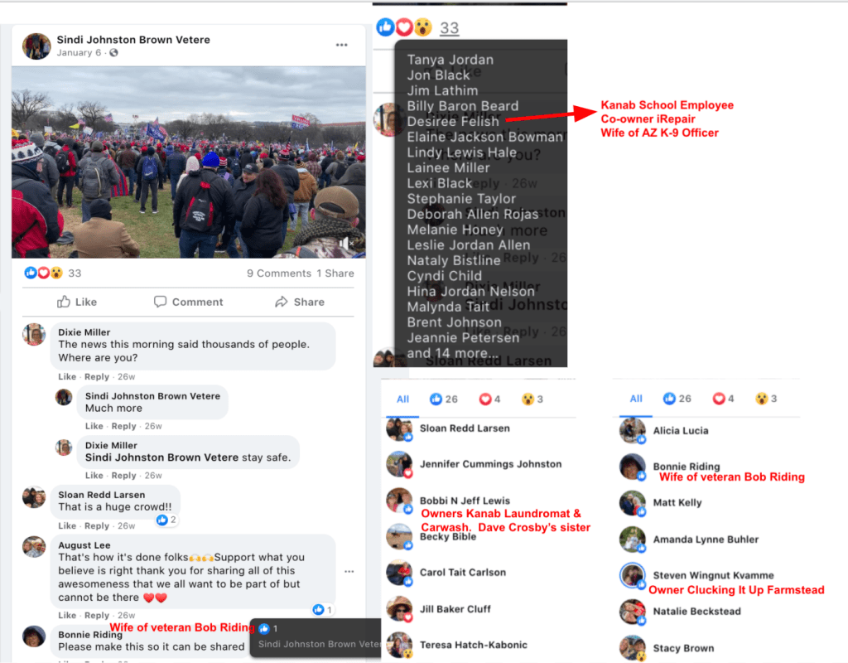Click the 1 Share link

335,273
